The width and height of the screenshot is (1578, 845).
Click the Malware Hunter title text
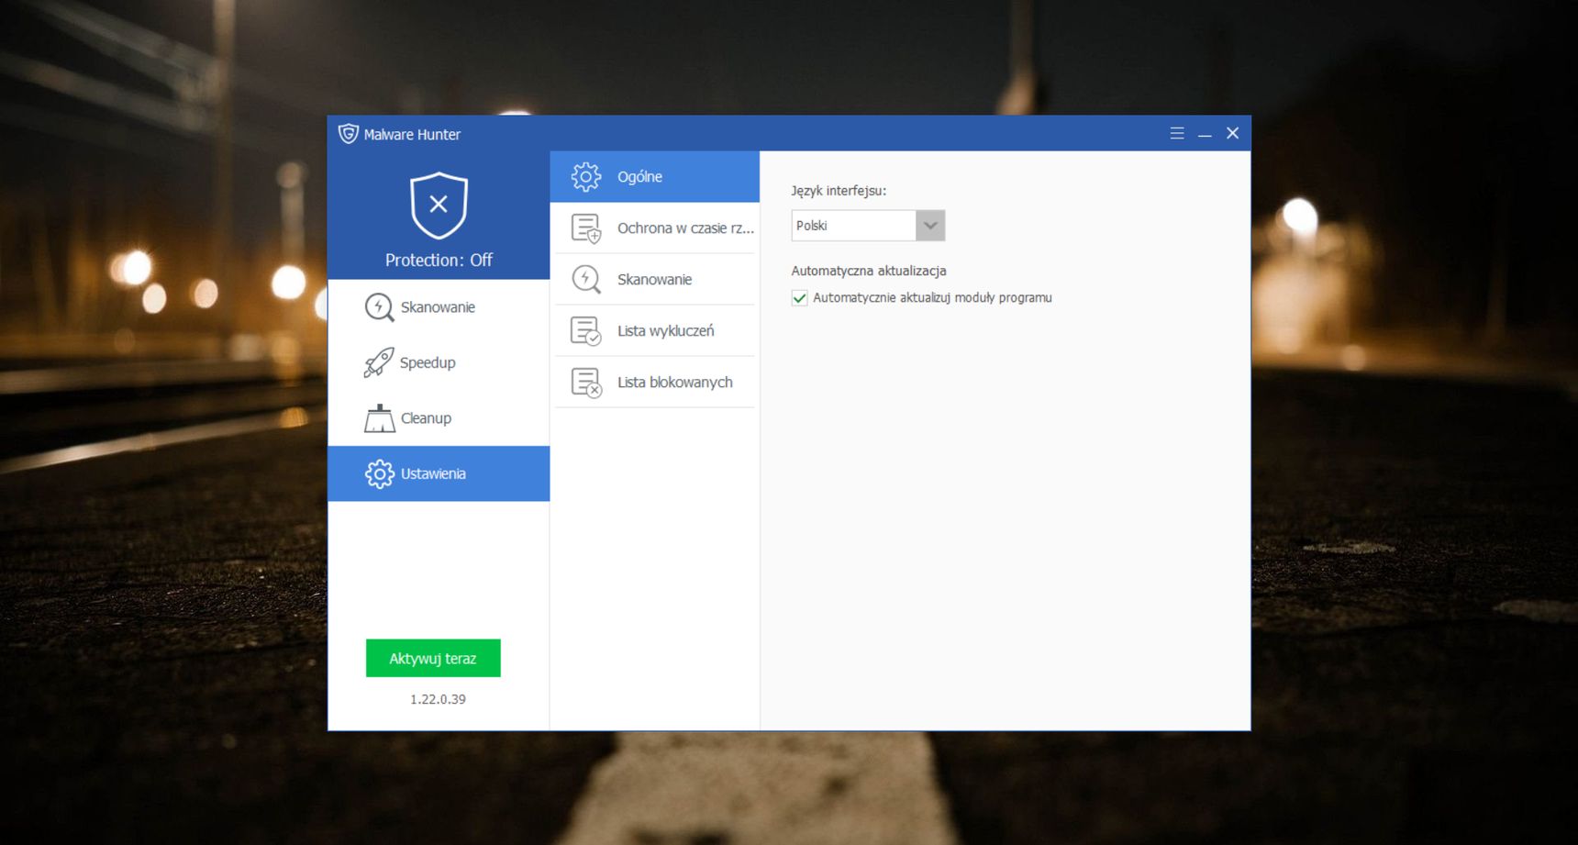pyautogui.click(x=412, y=134)
